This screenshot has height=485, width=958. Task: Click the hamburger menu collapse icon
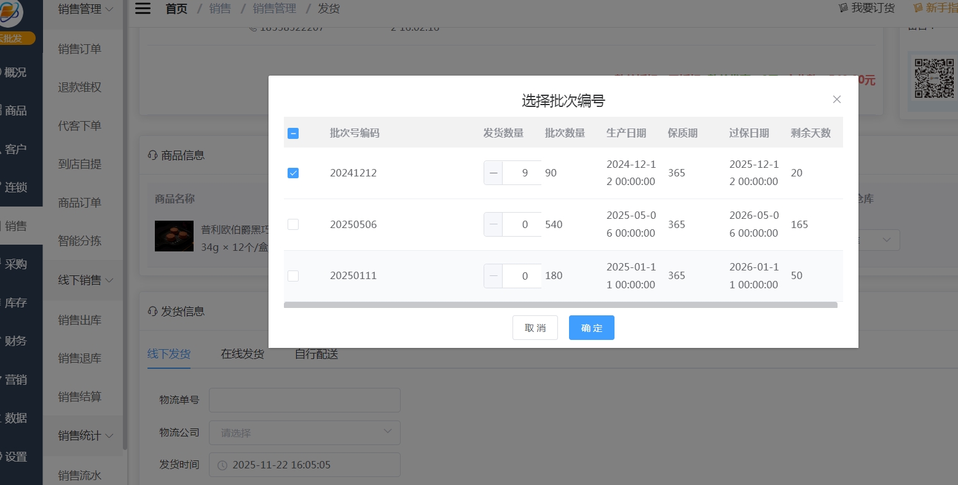click(143, 9)
